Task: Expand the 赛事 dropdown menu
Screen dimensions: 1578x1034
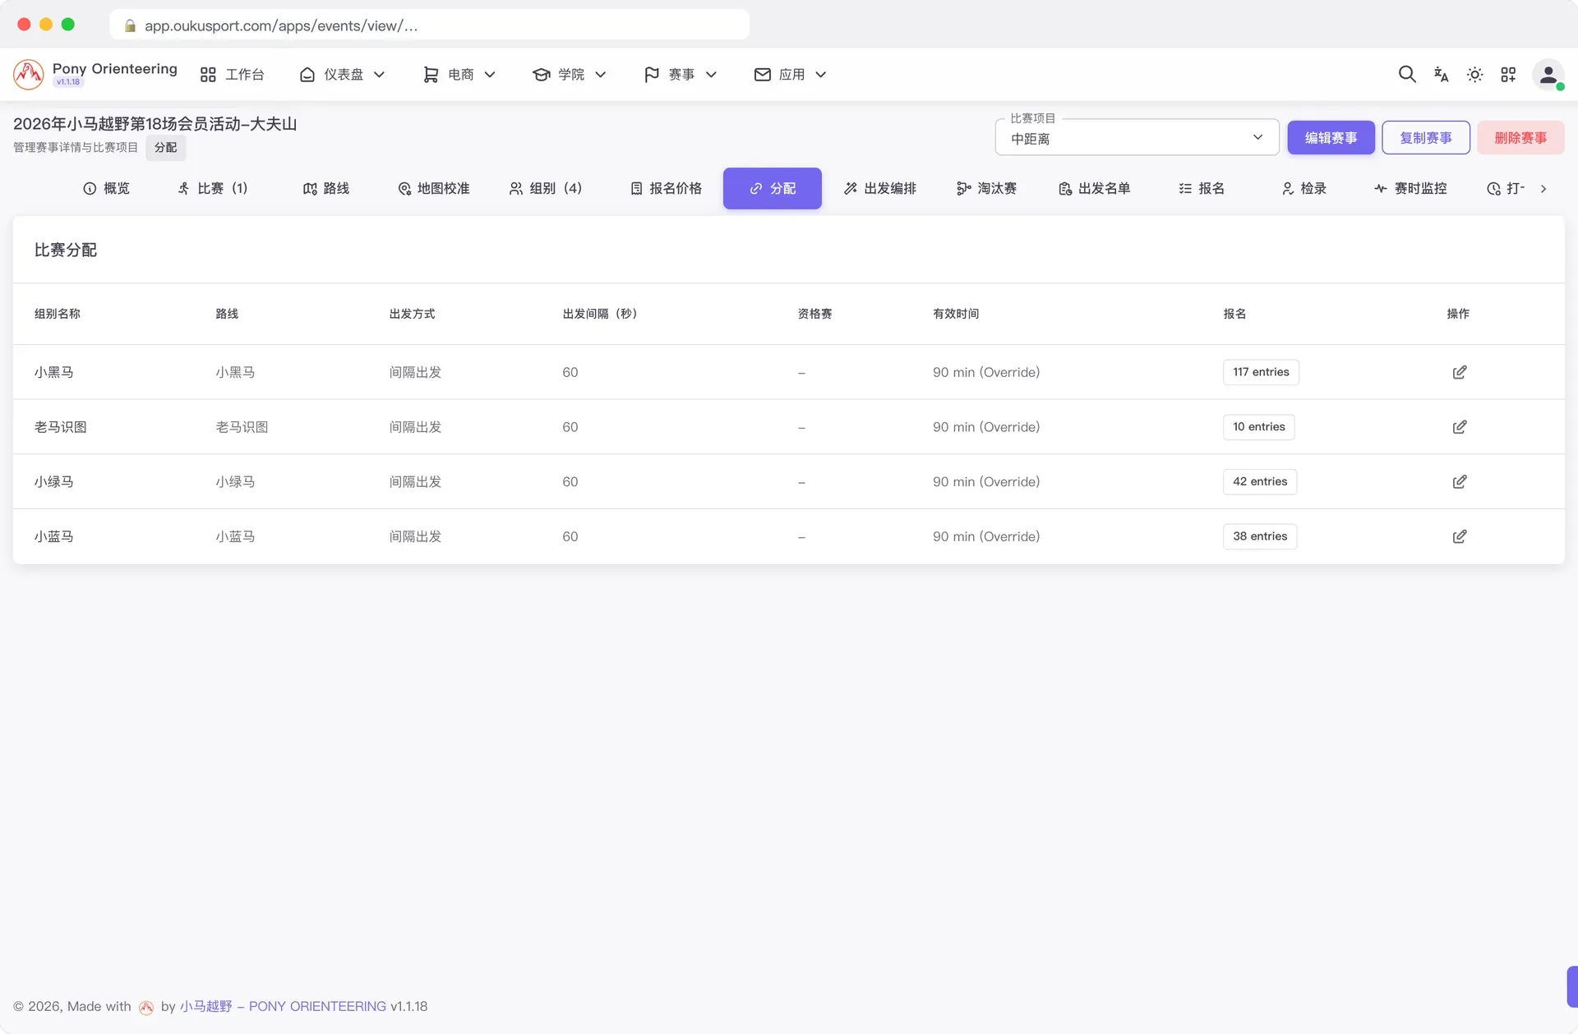Action: pos(681,75)
